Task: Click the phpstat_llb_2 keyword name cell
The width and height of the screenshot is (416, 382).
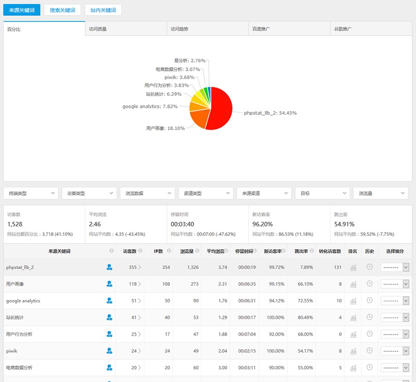Action: [x=20, y=268]
